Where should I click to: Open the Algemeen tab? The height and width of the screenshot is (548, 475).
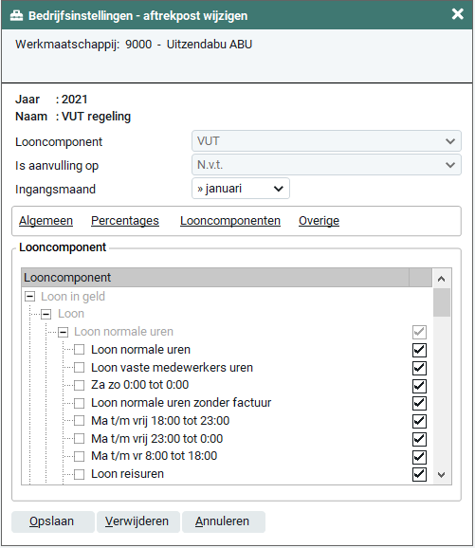46,221
